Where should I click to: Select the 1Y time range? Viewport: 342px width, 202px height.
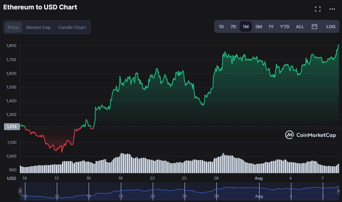tap(271, 26)
